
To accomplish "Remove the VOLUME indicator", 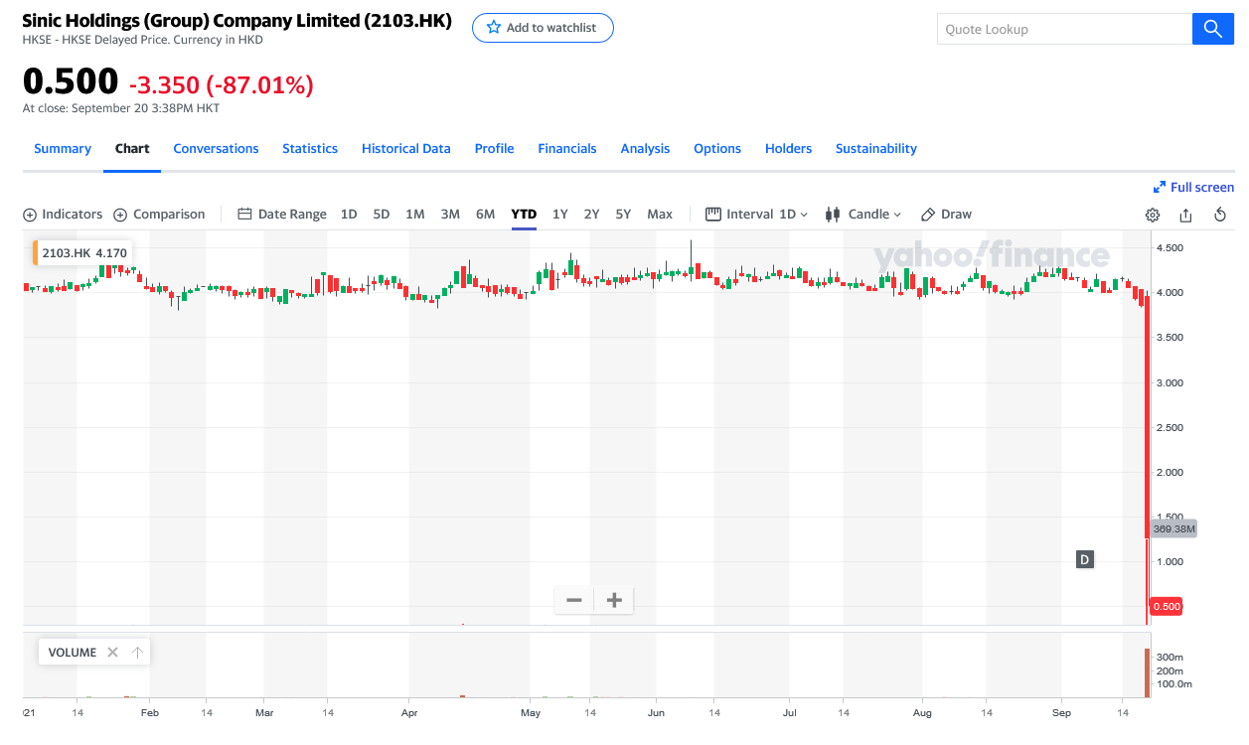I will (112, 653).
